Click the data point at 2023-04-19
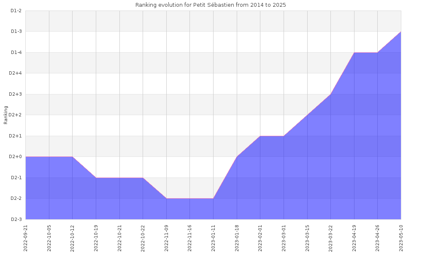The height and width of the screenshot is (253, 422). click(x=354, y=53)
